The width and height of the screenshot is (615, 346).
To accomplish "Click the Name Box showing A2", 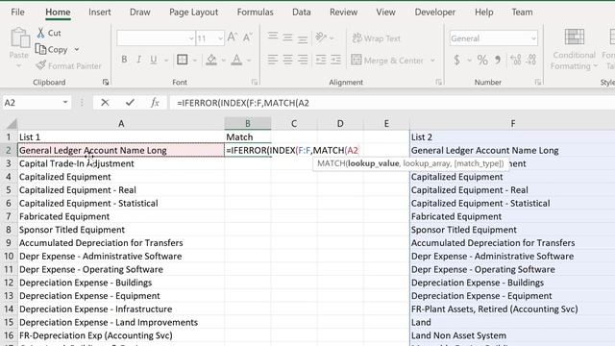I will pyautogui.click(x=32, y=103).
